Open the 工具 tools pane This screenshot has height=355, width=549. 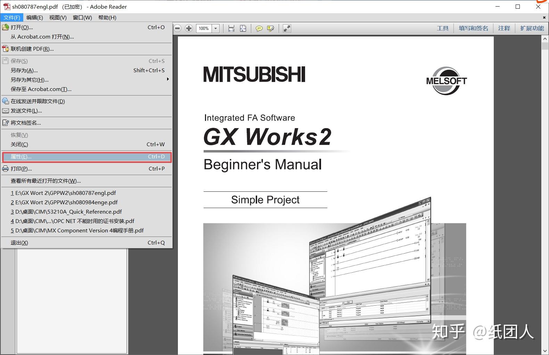[x=443, y=28]
